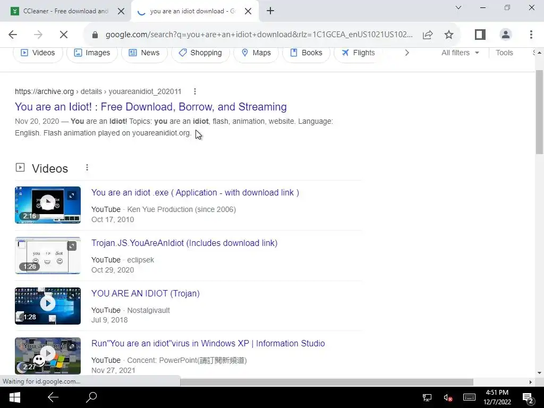Close the 'you are an idiot download' tab
This screenshot has height=408, width=544.
pos(248,11)
